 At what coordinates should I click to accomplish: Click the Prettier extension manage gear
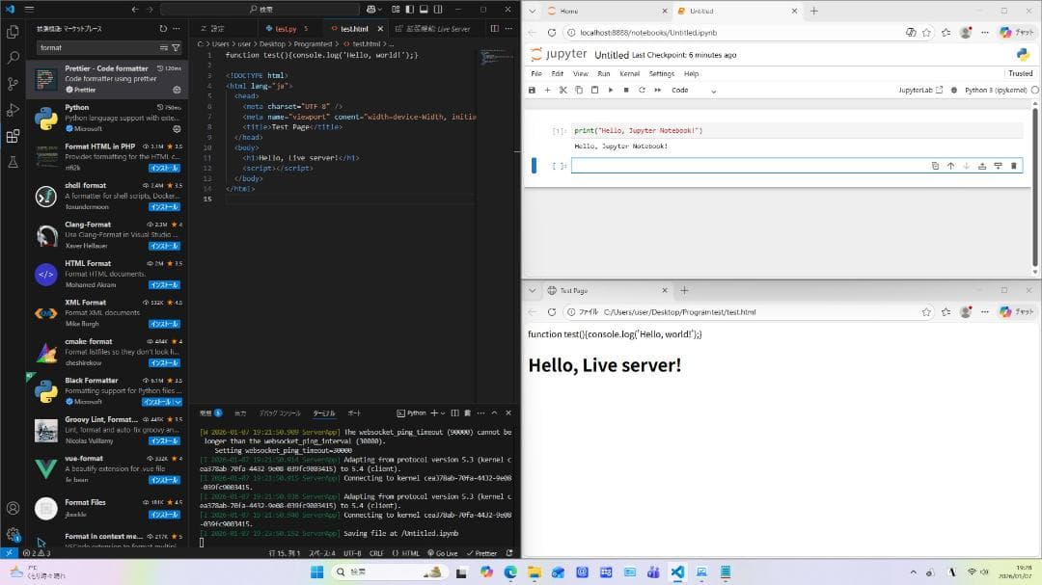coord(177,90)
